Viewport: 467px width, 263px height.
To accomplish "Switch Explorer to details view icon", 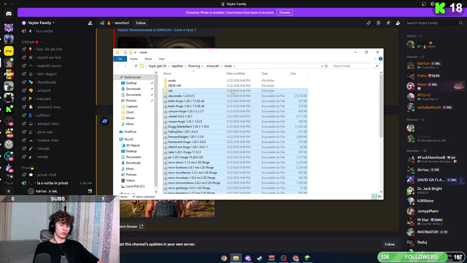I will click(374, 197).
